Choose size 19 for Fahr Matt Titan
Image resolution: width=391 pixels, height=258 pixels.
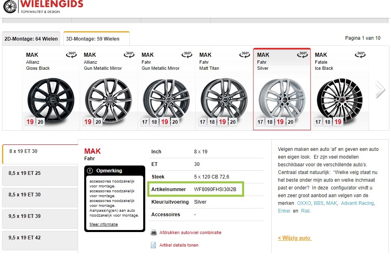point(223,122)
